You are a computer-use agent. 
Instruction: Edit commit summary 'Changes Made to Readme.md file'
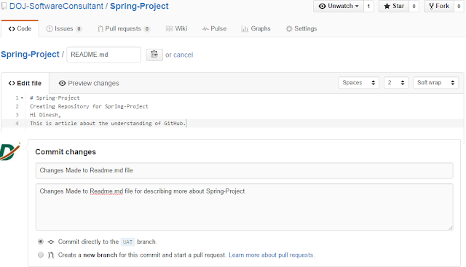pos(245,170)
